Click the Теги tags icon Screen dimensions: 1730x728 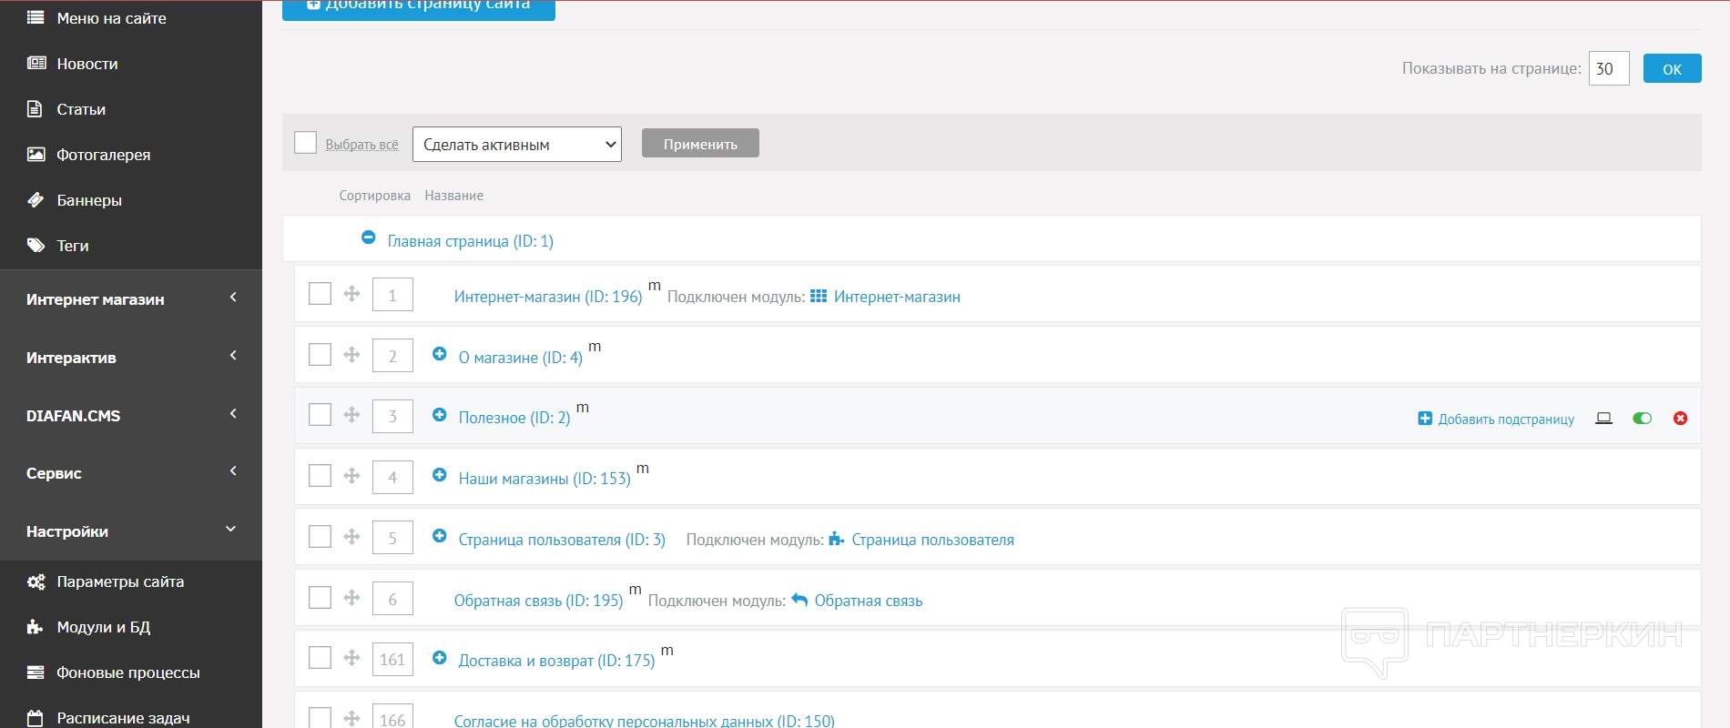click(x=36, y=245)
